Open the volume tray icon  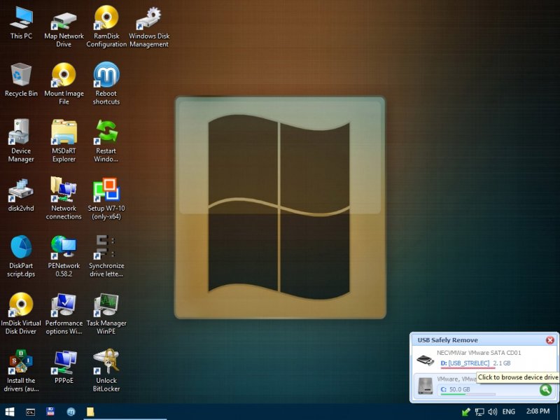tap(493, 412)
